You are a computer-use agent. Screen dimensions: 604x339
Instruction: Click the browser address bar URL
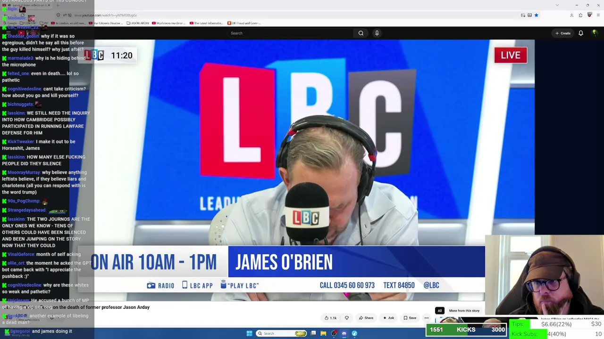tap(105, 15)
